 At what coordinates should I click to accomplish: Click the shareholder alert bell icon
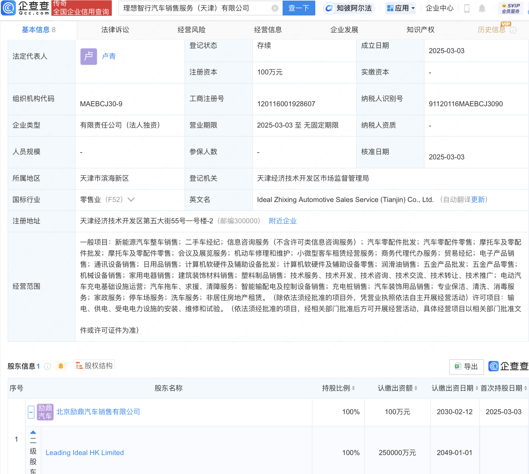coord(61,366)
